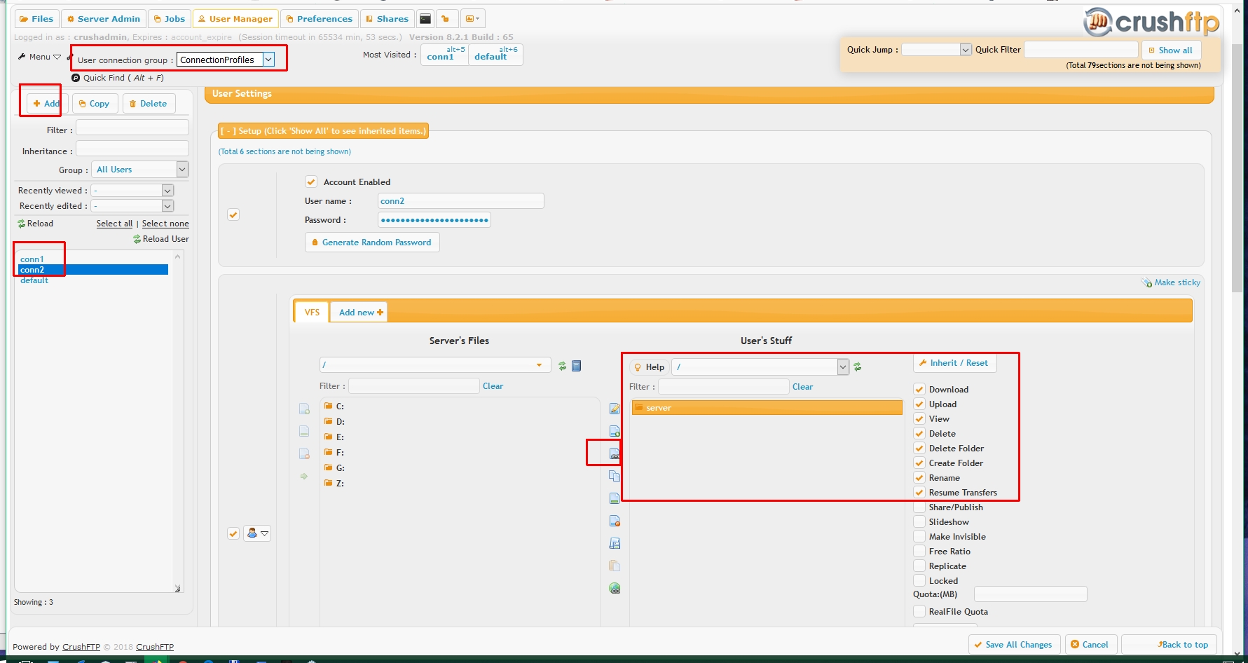Enable the Share/Publish permission checkbox
Viewport: 1248px width, 663px height.
click(x=919, y=507)
